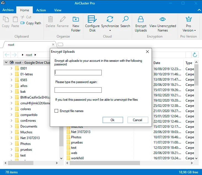Image resolution: width=202 pixels, height=175 pixels.
Task: Click the Cancel button in dialog
Action: [x=138, y=120]
